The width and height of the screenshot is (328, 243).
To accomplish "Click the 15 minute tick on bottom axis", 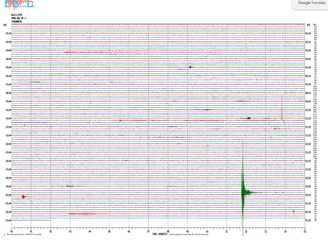I will pyautogui.click(x=305, y=231).
